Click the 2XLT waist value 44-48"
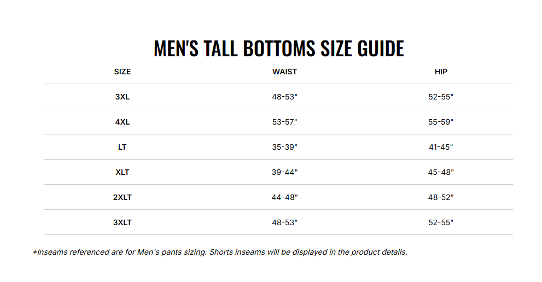Screen dimensions: 542x282 click(x=284, y=197)
